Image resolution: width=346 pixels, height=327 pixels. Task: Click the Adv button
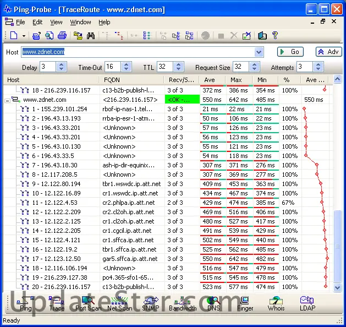[328, 52]
